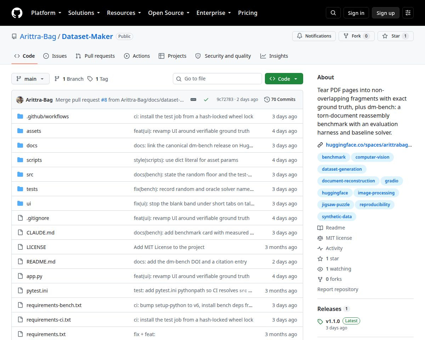Expand the Enterprise dropdown menu
This screenshot has width=425, height=340.
coord(214,13)
